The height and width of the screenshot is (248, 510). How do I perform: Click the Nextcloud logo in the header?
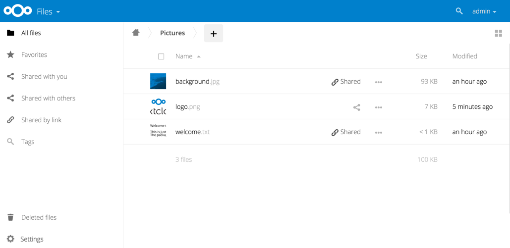click(17, 11)
